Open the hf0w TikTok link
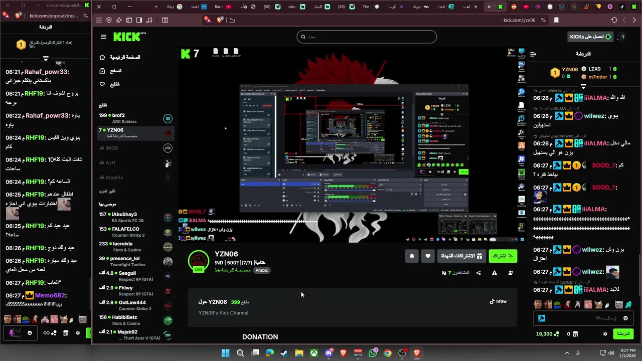This screenshot has height=361, width=642. [498, 301]
